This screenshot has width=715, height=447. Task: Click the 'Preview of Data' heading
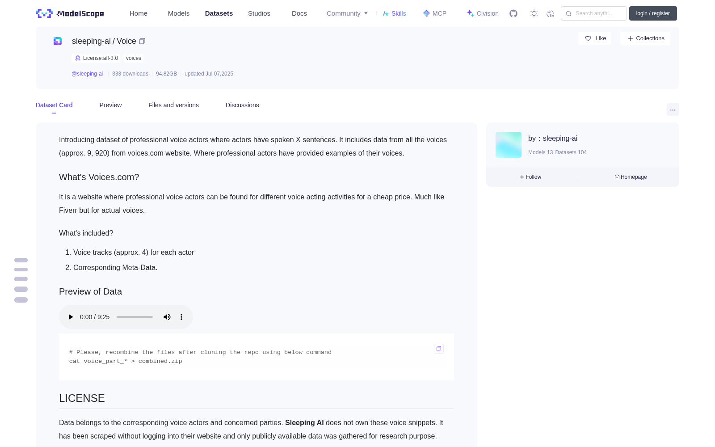(90, 291)
